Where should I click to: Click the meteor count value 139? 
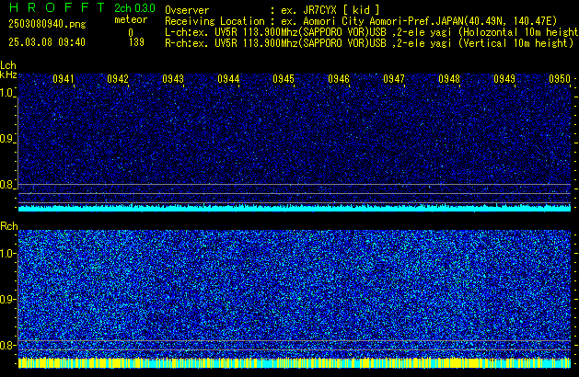coord(136,42)
